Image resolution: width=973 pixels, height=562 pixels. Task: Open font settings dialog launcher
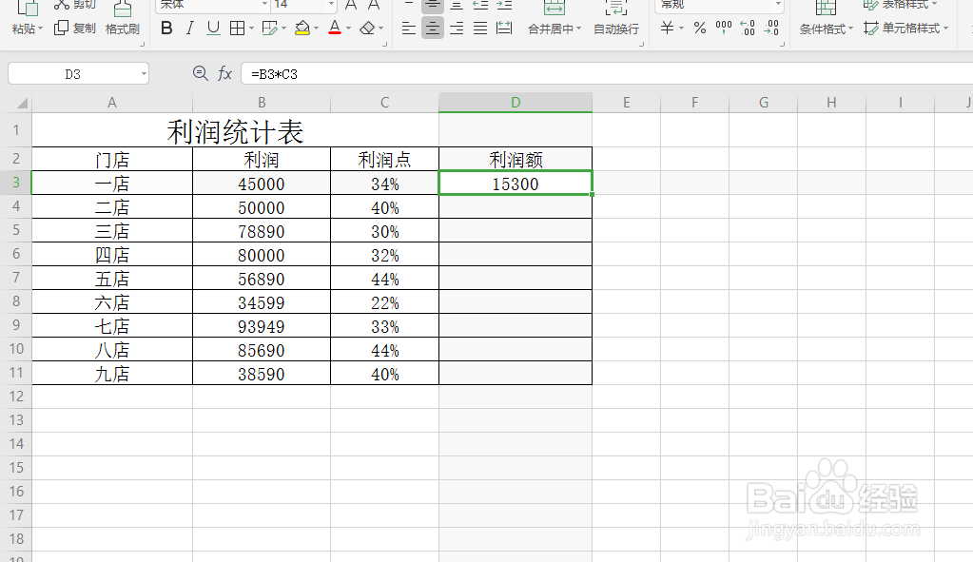385,44
